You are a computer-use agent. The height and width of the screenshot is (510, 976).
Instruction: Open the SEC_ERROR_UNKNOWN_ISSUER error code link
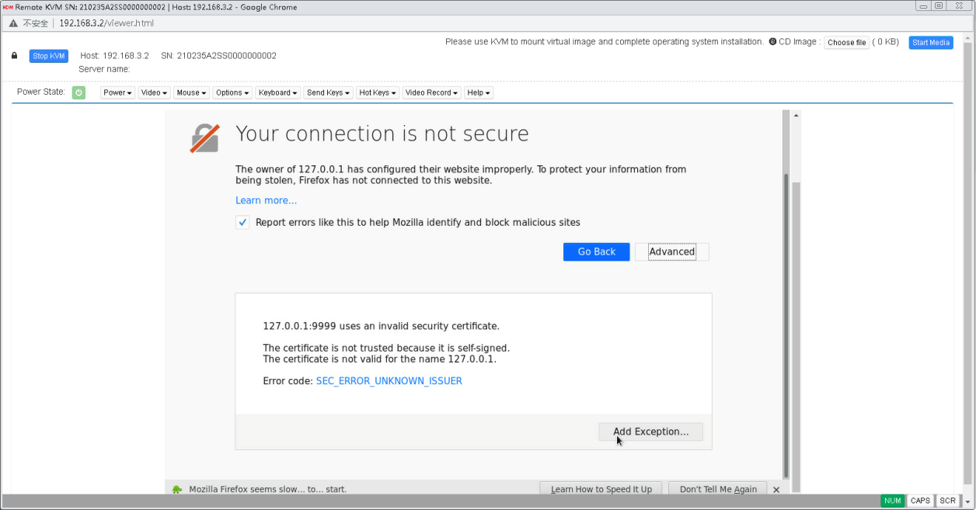[389, 381]
